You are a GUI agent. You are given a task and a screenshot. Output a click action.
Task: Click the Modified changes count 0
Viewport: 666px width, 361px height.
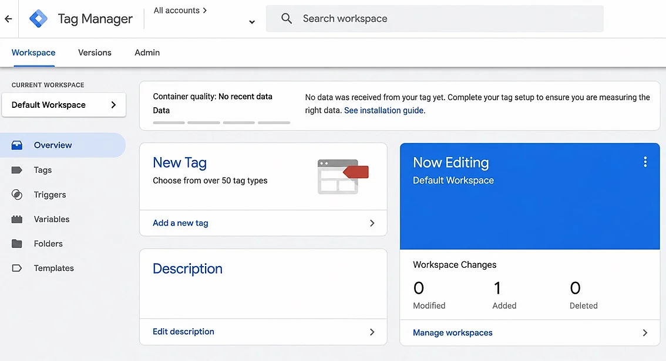click(x=418, y=288)
